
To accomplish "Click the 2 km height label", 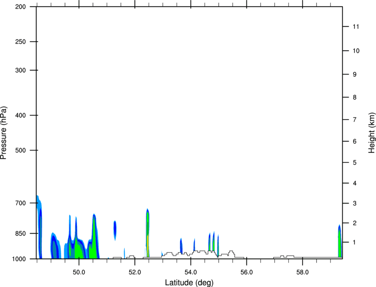I will 355,223.
